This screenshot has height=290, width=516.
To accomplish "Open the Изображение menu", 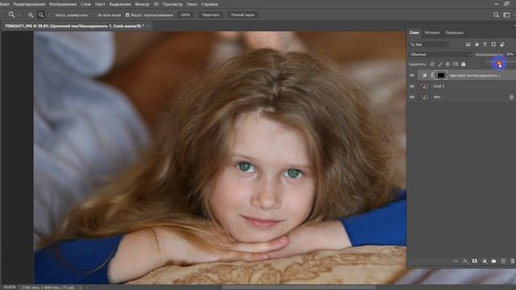I will coord(63,4).
